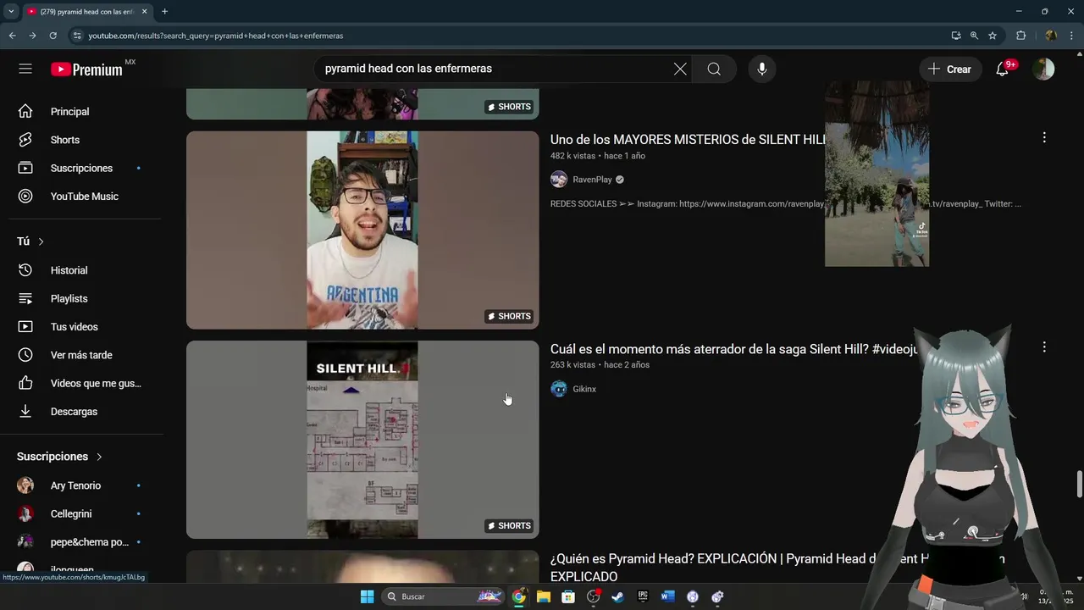Open the Chrome extensions puzzle icon
The image size is (1084, 610).
(x=1020, y=36)
